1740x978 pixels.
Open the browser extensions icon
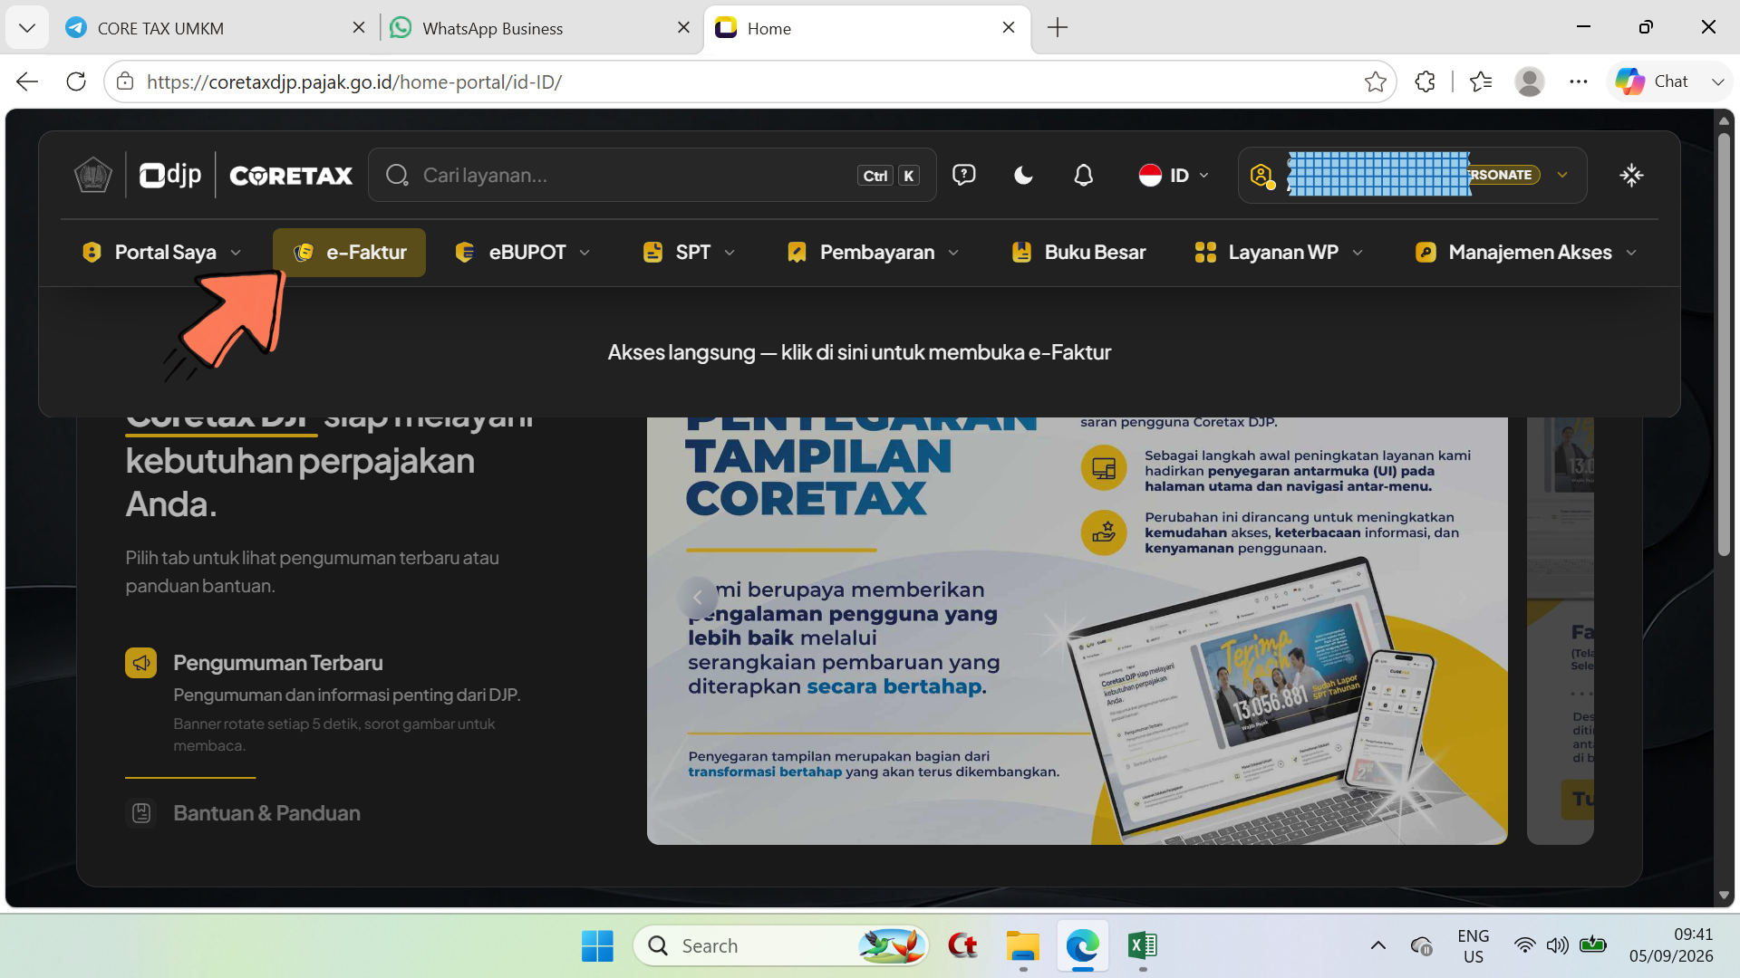(x=1425, y=81)
